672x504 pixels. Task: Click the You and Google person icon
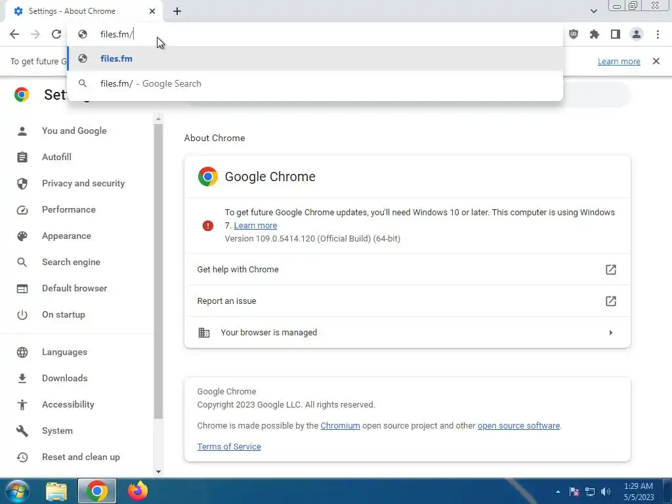[22, 131]
